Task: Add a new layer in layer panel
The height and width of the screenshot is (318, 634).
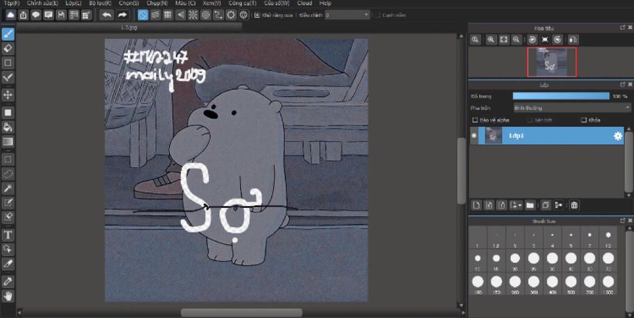Action: click(x=477, y=205)
